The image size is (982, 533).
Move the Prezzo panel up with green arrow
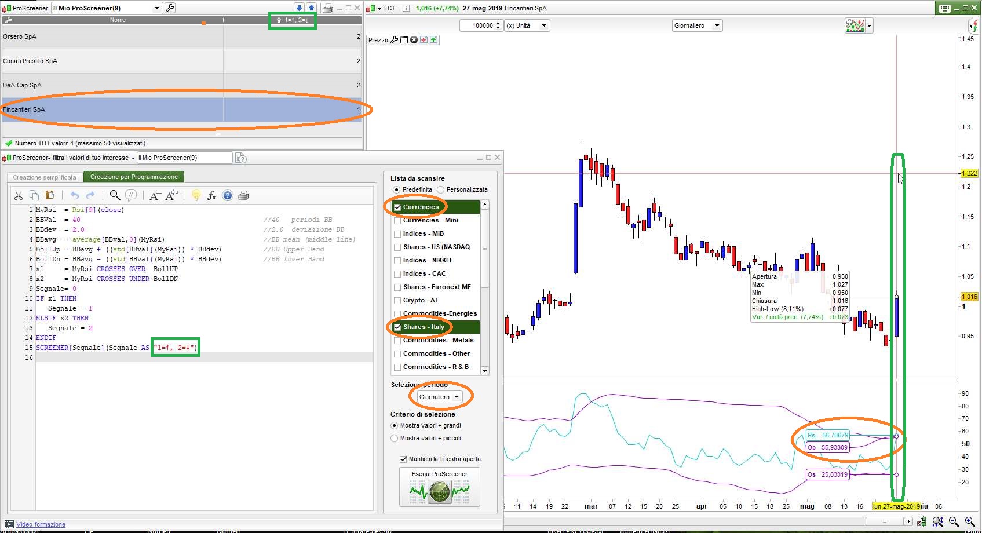(433, 40)
